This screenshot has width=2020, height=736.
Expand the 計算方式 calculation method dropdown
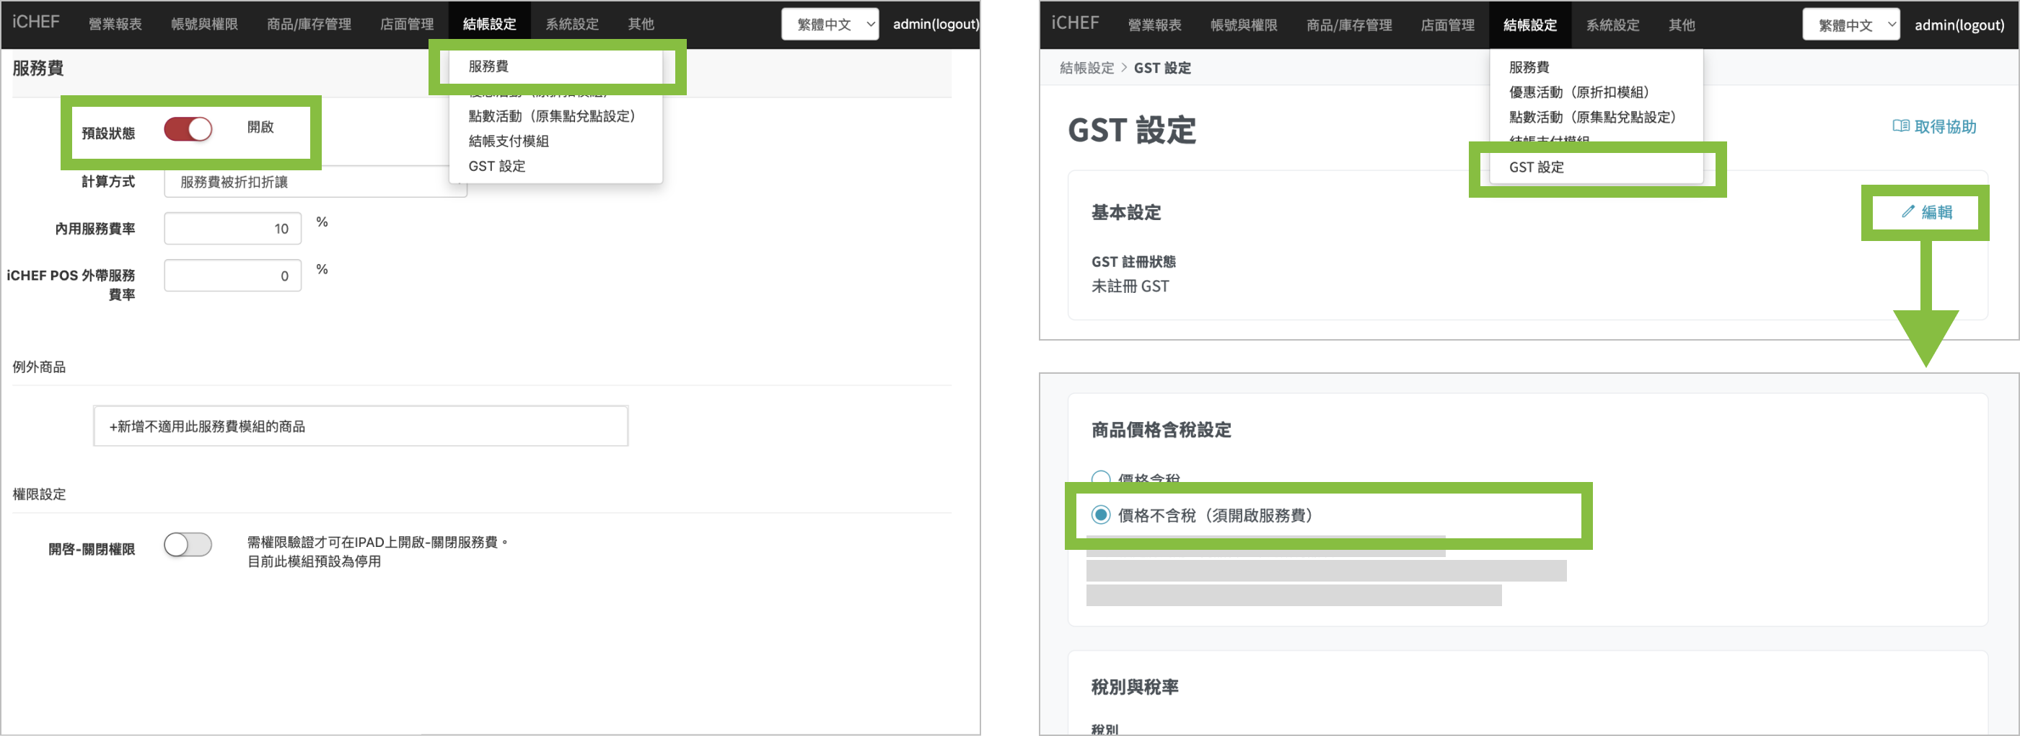tap(314, 182)
